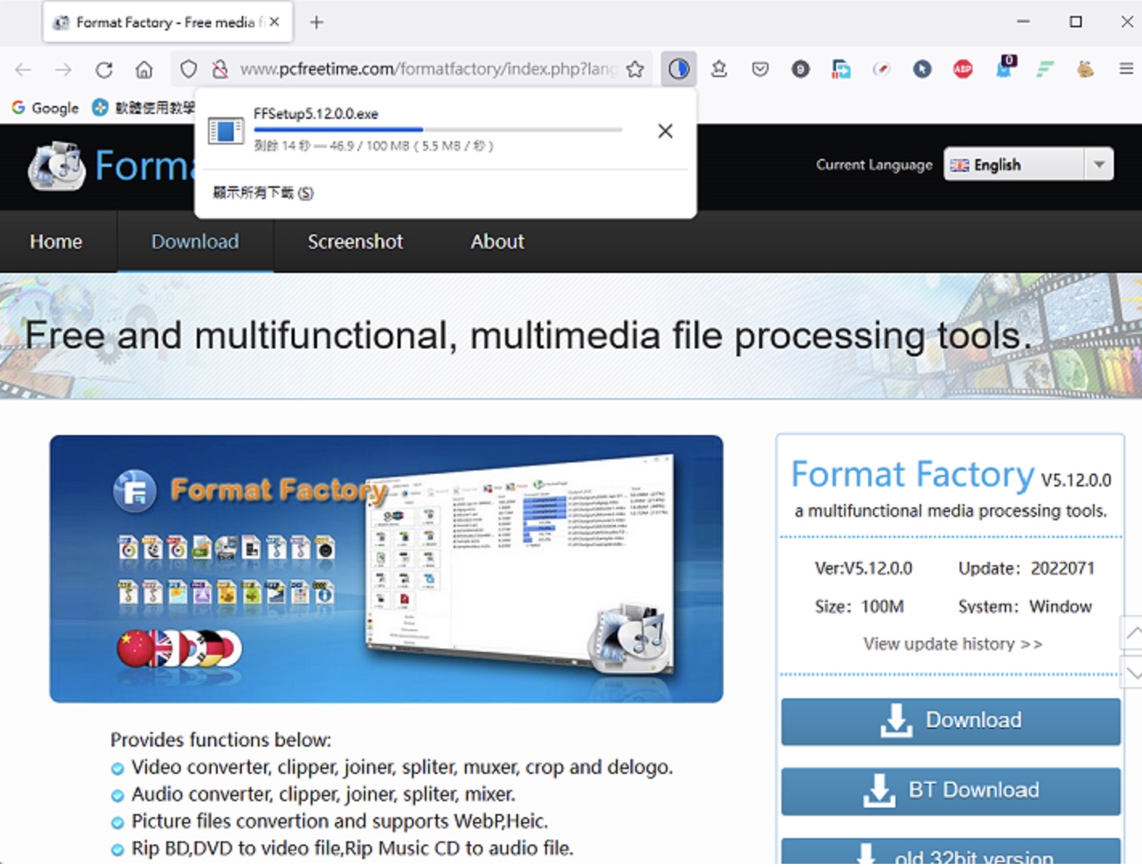Open the Screenshot menu item
The image size is (1142, 867).
coord(355,242)
